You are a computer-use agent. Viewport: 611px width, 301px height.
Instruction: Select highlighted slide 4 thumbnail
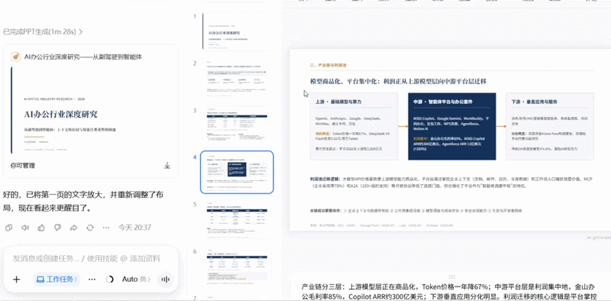[237, 172]
